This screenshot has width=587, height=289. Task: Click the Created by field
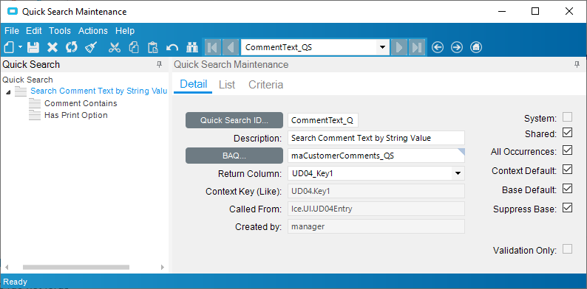(x=376, y=226)
